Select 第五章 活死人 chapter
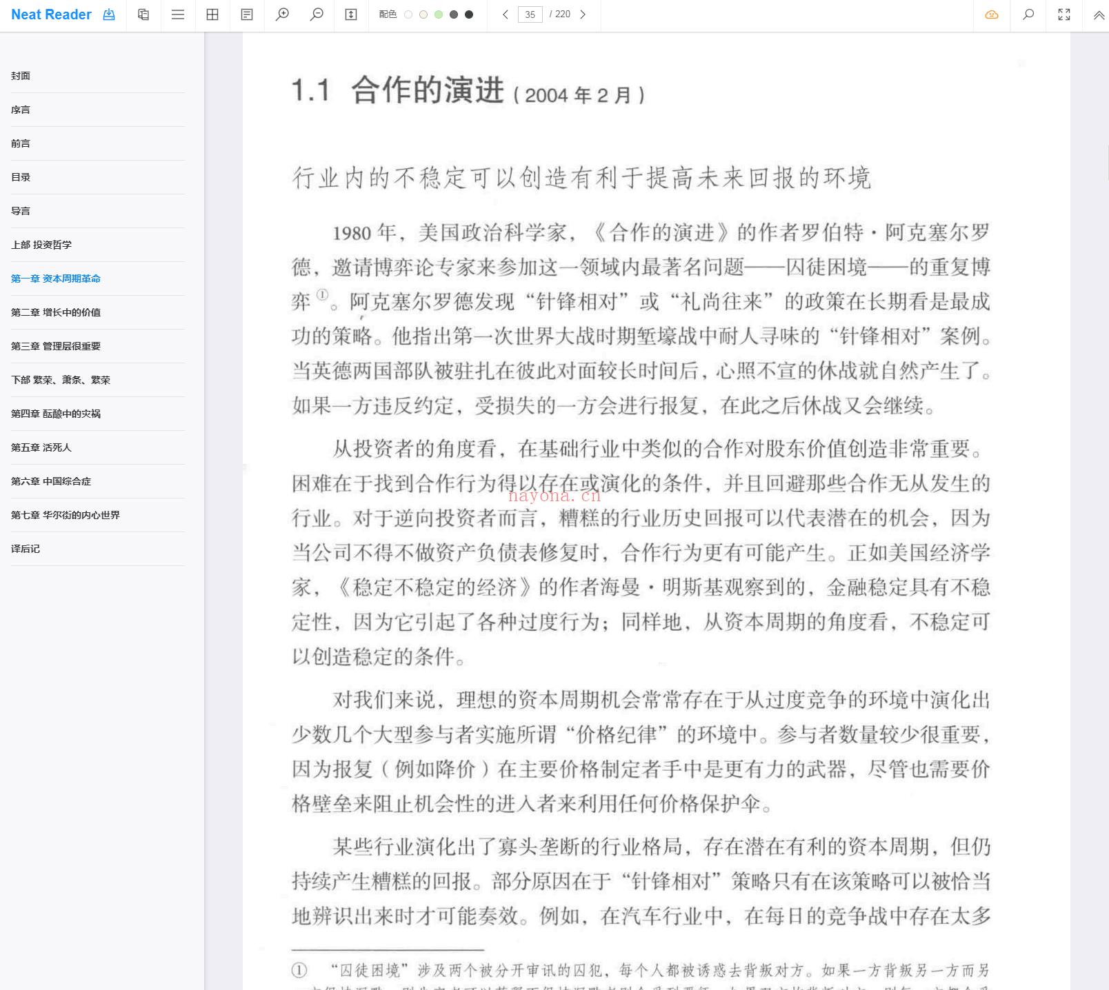The image size is (1109, 990). (98, 447)
